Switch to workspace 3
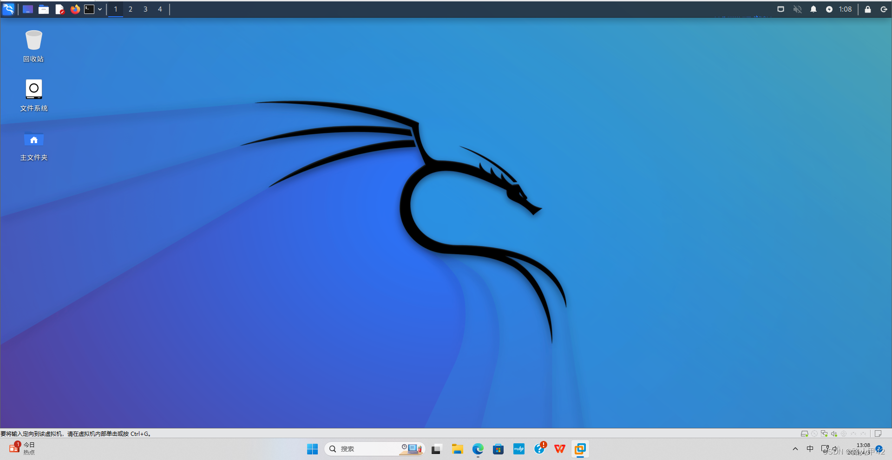892x460 pixels. click(145, 9)
